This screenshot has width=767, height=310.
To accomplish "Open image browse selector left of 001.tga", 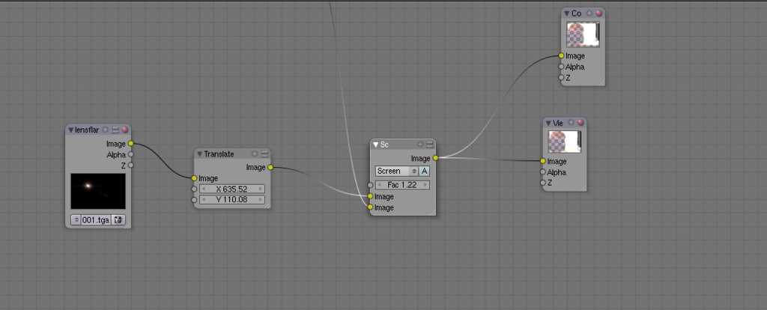I will (x=76, y=219).
